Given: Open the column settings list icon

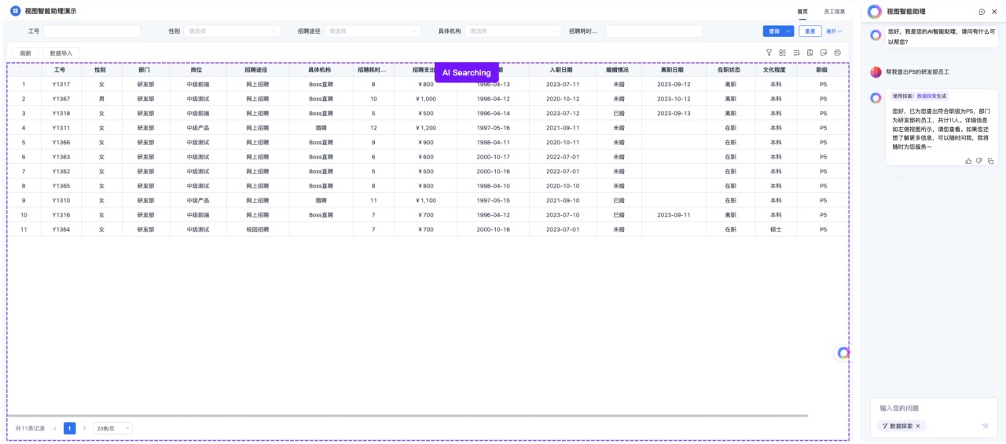Looking at the screenshot, I should click(x=783, y=53).
